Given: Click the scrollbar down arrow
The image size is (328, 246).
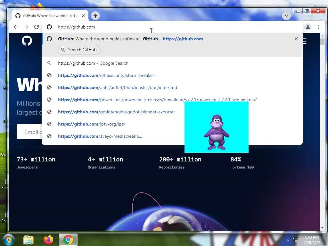Looking at the screenshot, I should click(322, 228).
